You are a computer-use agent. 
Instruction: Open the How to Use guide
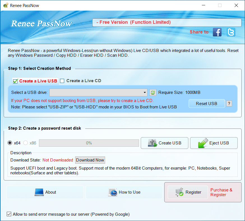click(124, 192)
